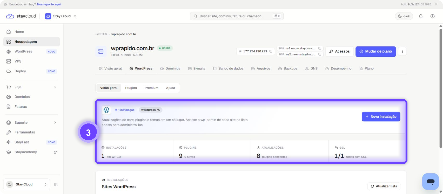
Task: Open Ferramentas in the sidebar
Action: point(32,132)
